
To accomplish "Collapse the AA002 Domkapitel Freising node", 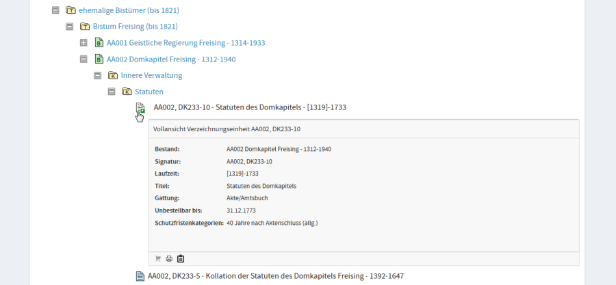I will tap(84, 59).
